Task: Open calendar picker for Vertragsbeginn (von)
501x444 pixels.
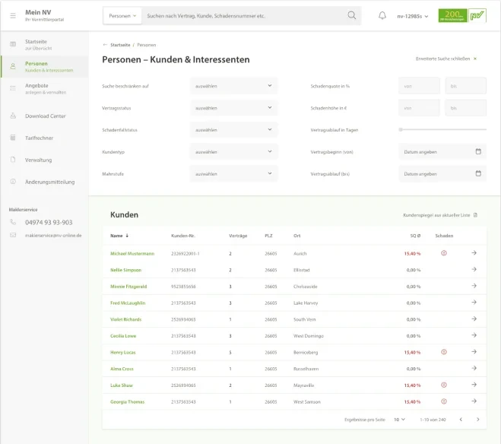Action: click(478, 151)
